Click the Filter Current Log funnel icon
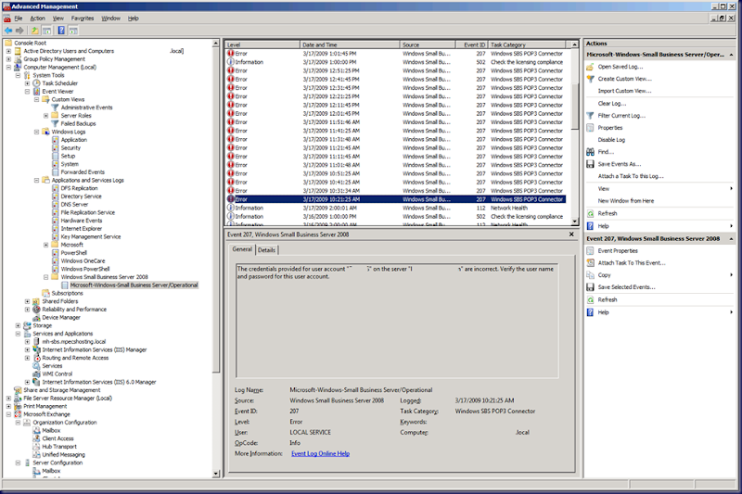 pyautogui.click(x=590, y=115)
